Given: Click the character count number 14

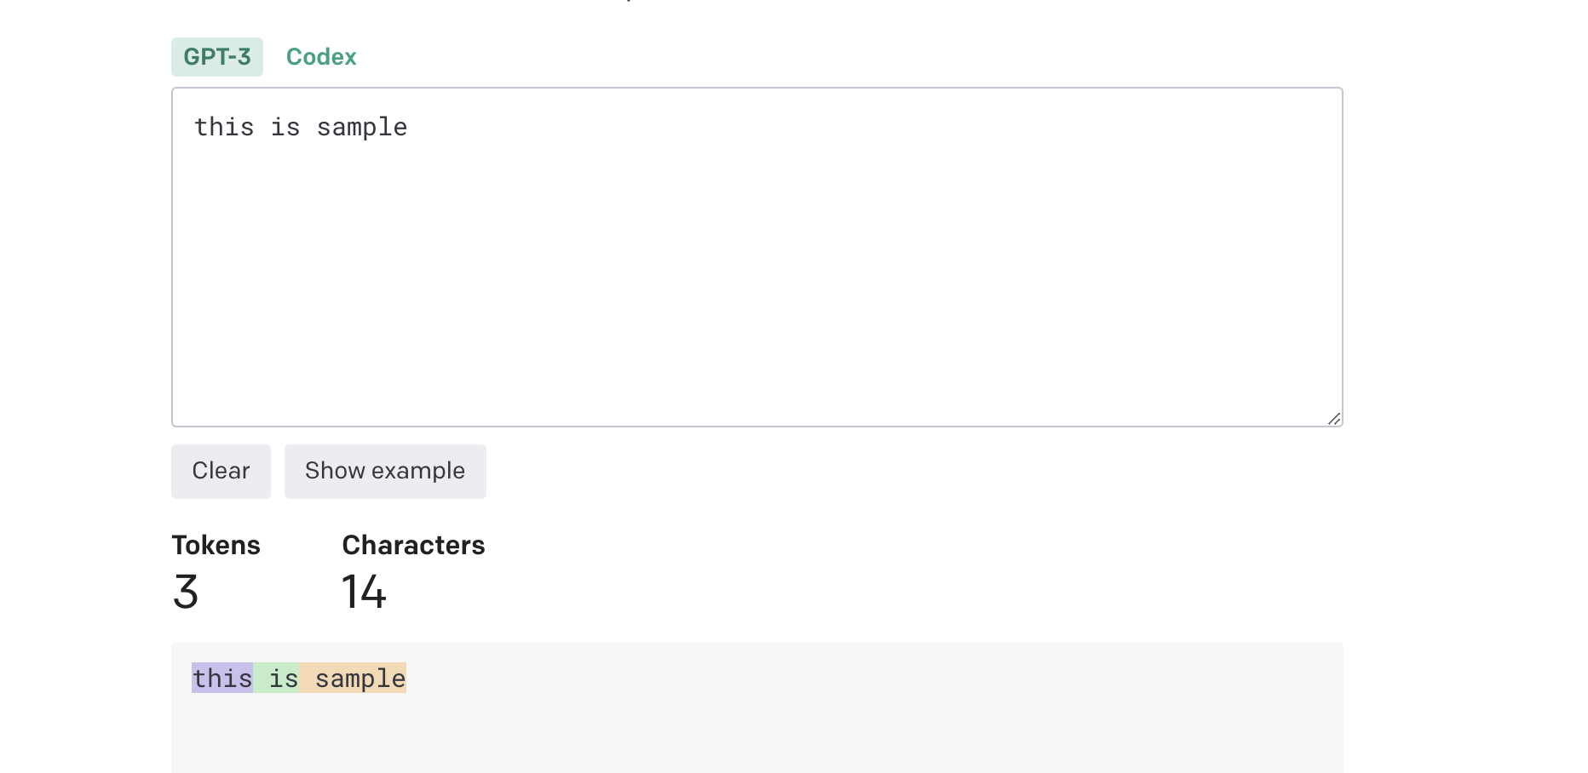Looking at the screenshot, I should tap(364, 593).
